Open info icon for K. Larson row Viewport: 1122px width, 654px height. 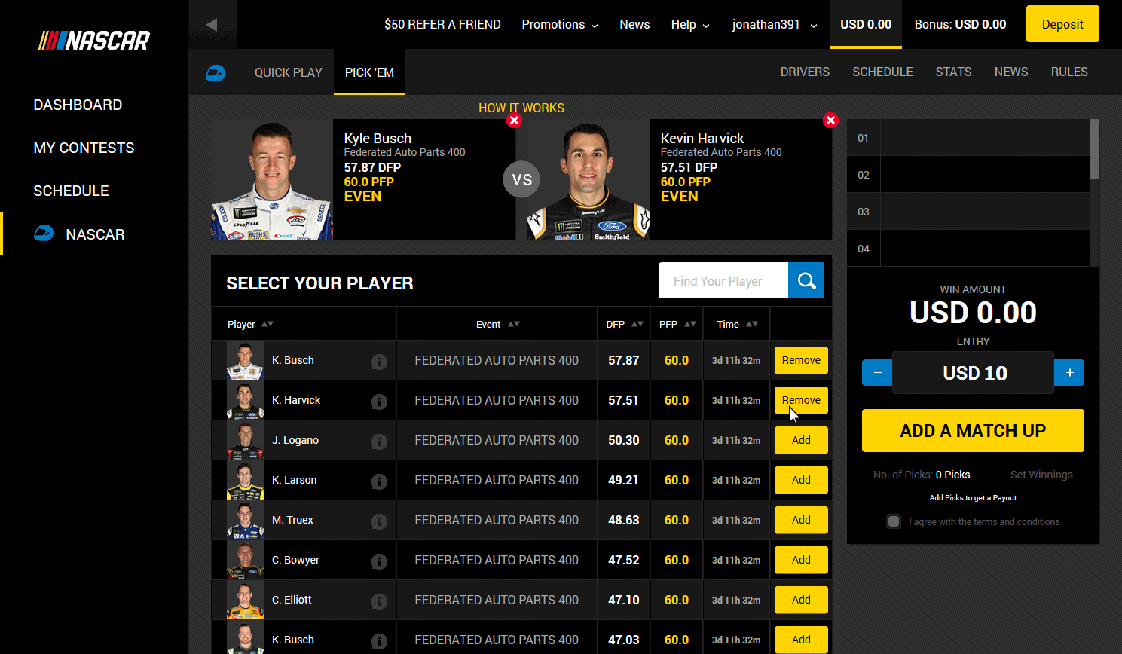(x=379, y=482)
